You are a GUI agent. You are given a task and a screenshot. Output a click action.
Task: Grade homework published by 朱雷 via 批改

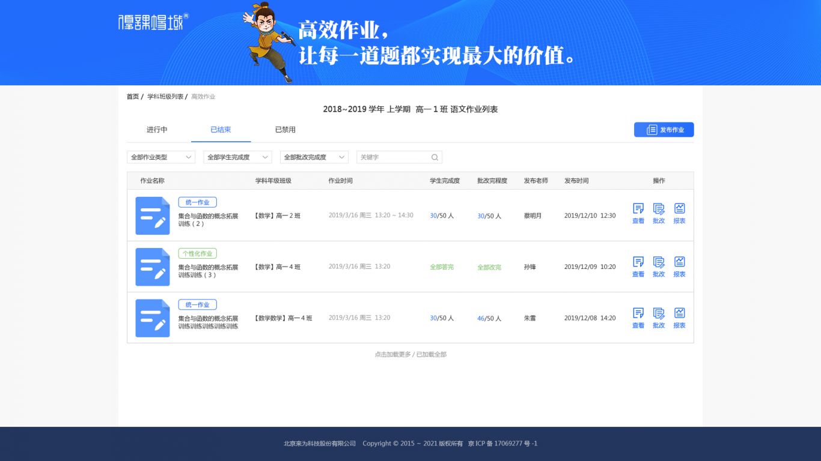point(659,313)
